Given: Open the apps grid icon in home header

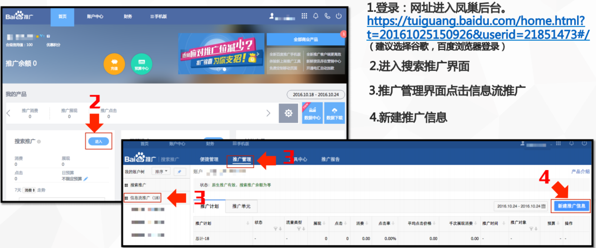Looking at the screenshot, I should (x=304, y=16).
